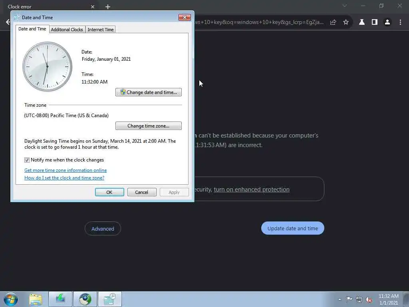Click the share page icon in address bar
This screenshot has height=307, width=409.
333,22
